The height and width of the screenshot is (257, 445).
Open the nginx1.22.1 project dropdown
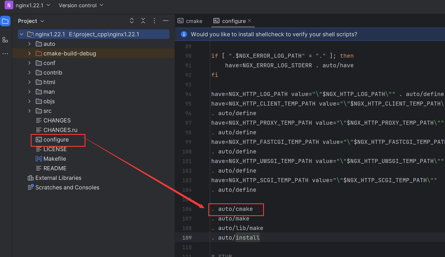click(33, 5)
